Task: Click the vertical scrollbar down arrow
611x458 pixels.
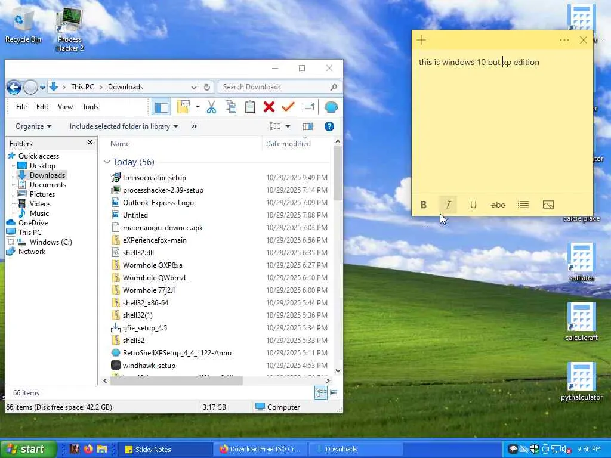Action: pyautogui.click(x=338, y=371)
